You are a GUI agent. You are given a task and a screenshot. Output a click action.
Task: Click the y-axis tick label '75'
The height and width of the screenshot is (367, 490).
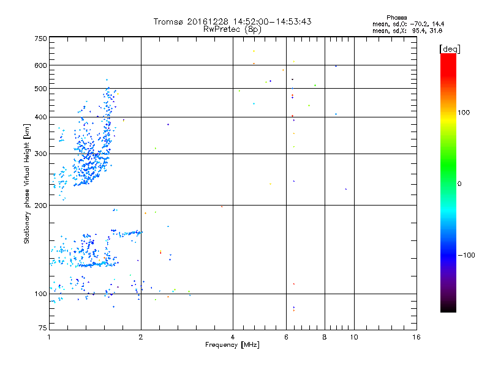tap(43, 328)
